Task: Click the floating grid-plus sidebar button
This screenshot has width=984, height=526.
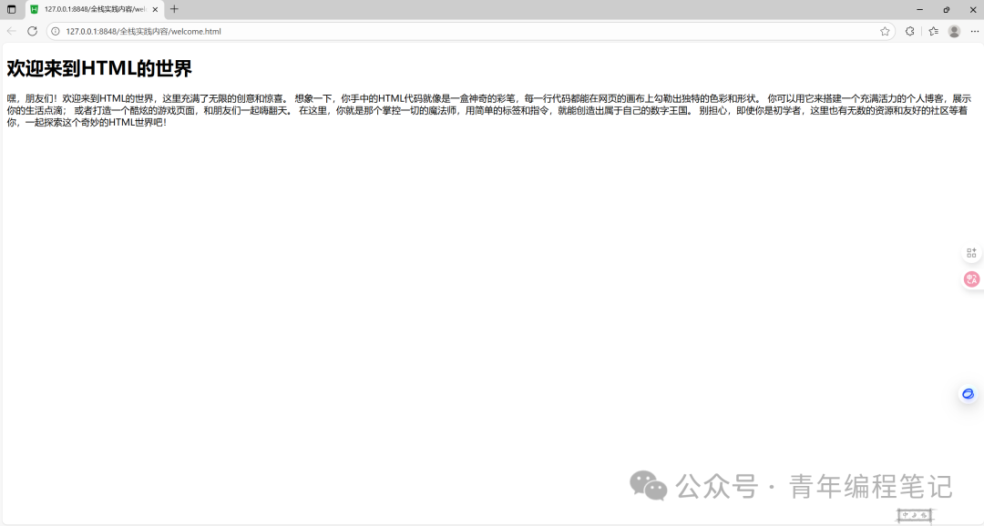Action: [x=971, y=253]
